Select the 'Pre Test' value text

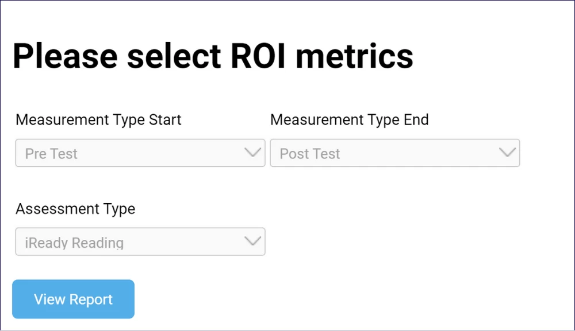tap(51, 154)
